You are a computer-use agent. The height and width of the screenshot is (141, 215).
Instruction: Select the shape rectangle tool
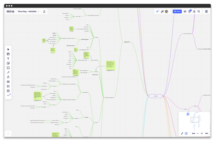8,68
